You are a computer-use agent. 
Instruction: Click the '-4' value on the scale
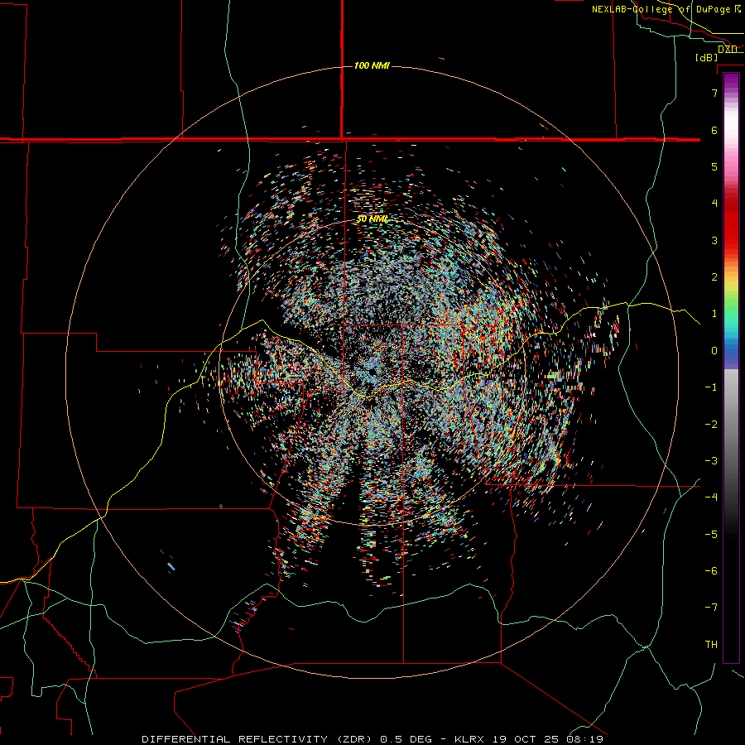(711, 497)
